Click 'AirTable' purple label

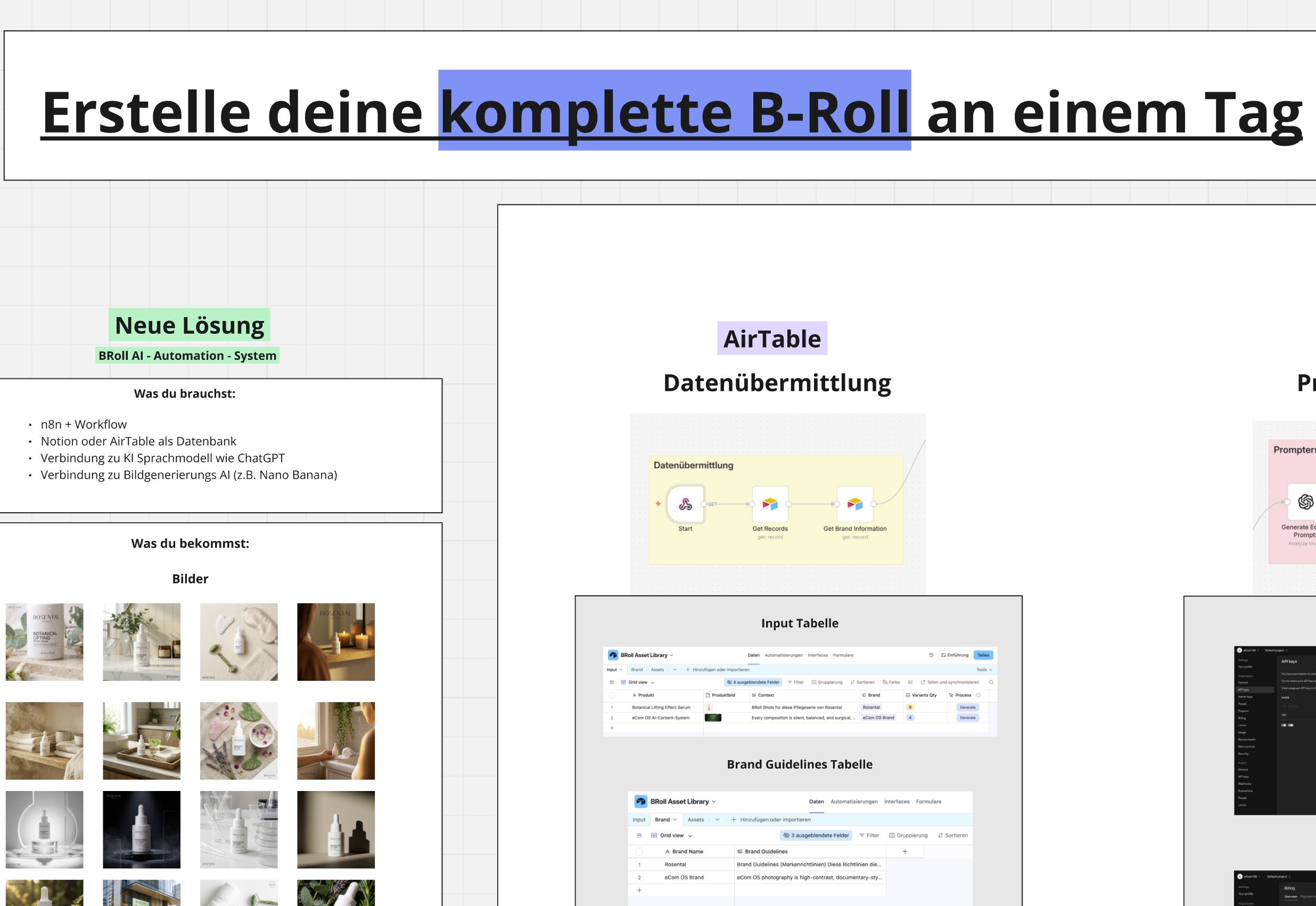coord(772,339)
